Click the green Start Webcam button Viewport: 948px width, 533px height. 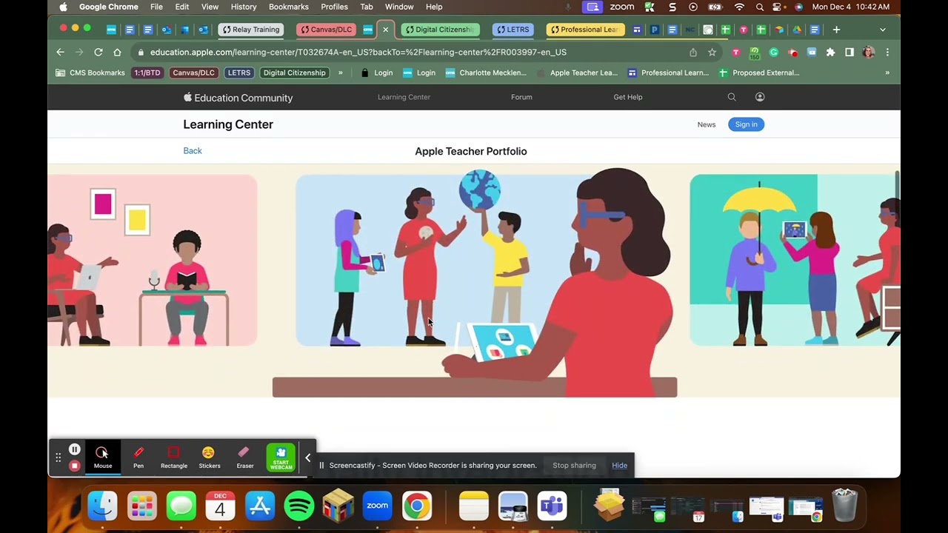[281, 457]
